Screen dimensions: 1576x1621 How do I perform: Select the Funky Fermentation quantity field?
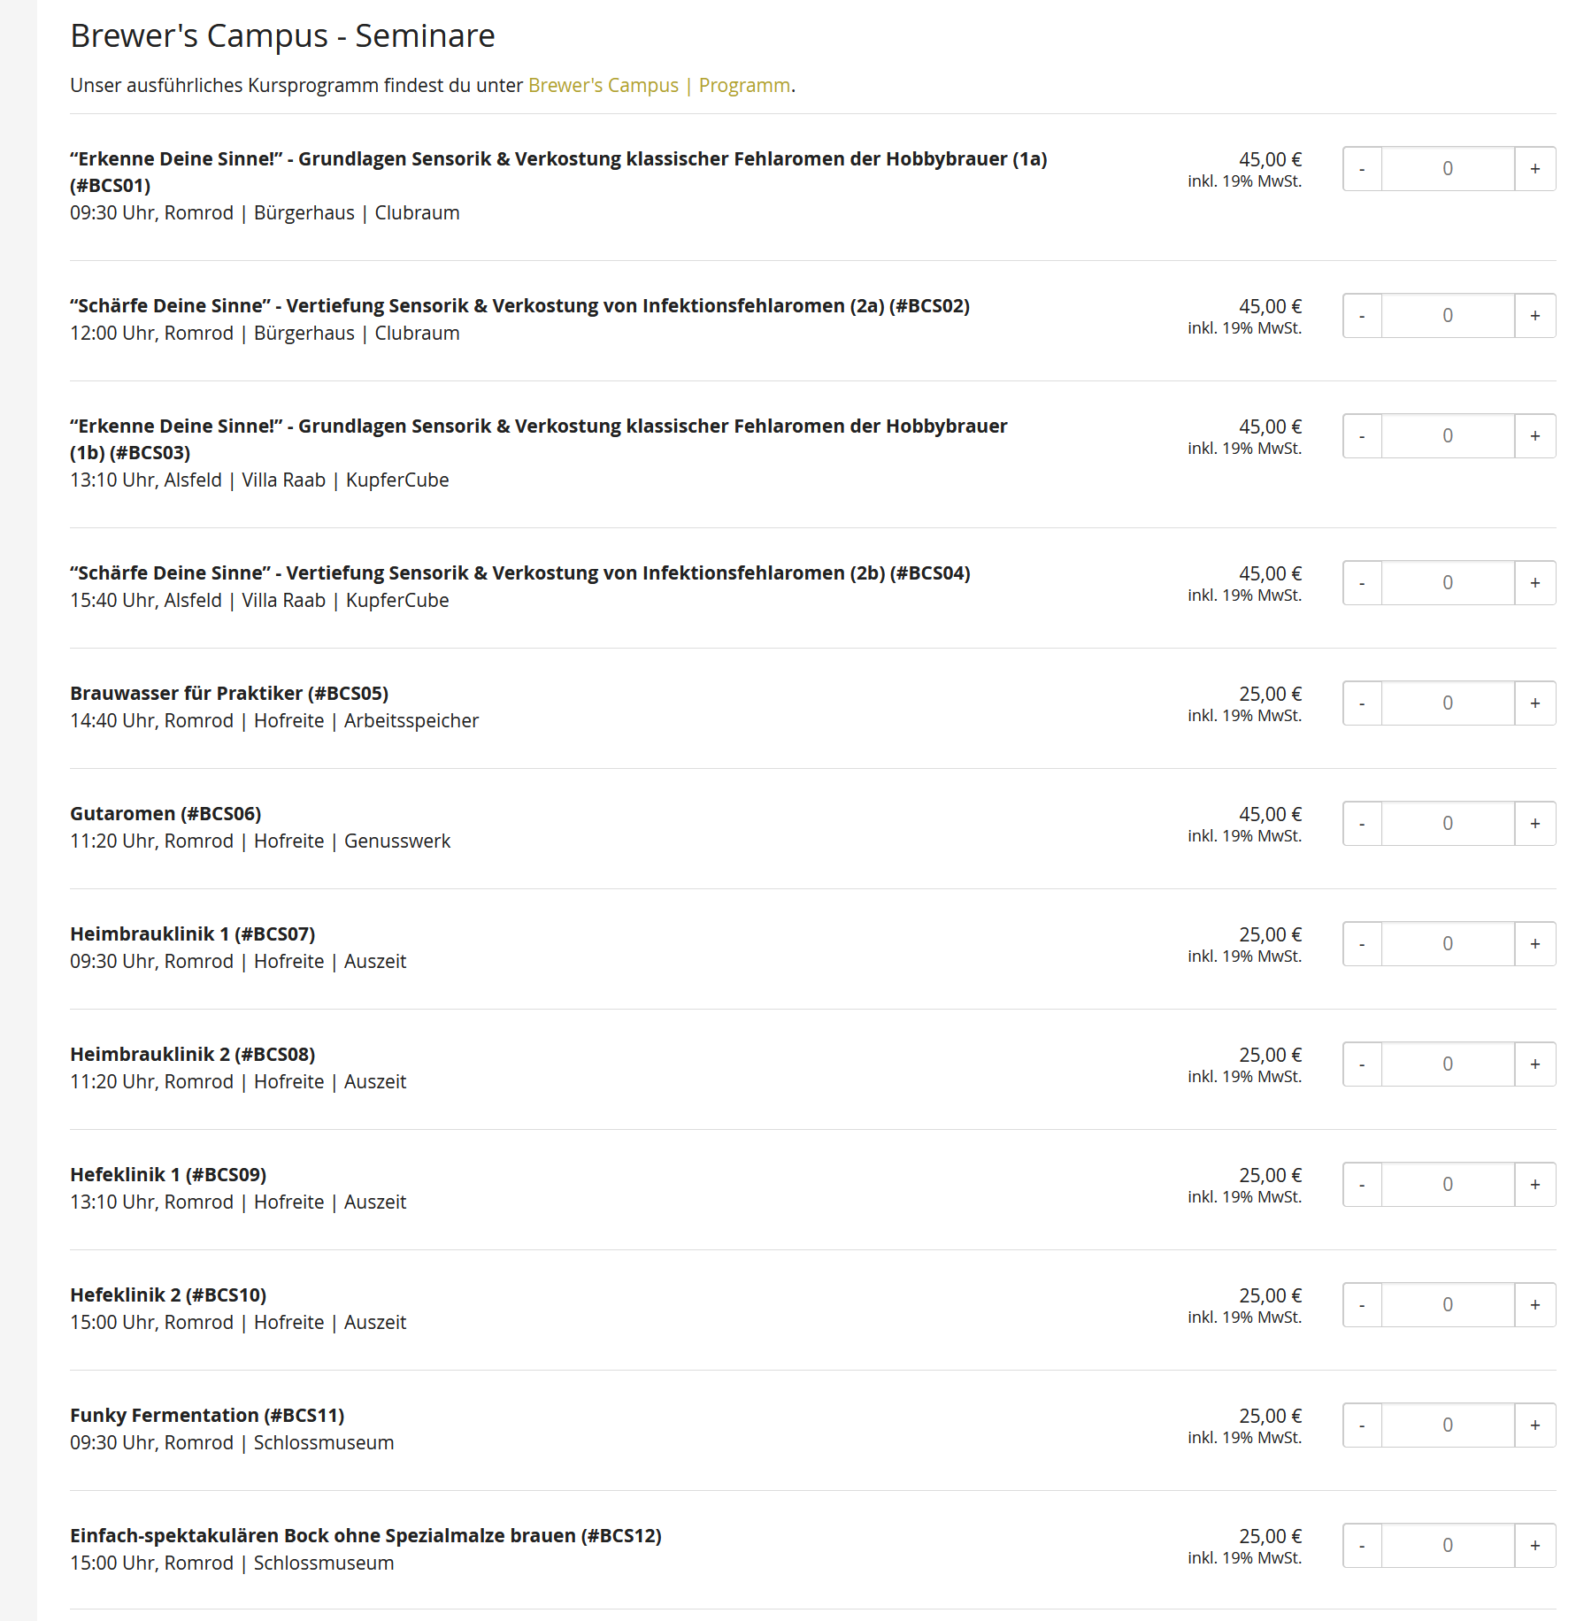[1448, 1425]
